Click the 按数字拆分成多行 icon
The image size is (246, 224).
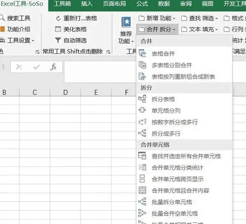coord(142,122)
